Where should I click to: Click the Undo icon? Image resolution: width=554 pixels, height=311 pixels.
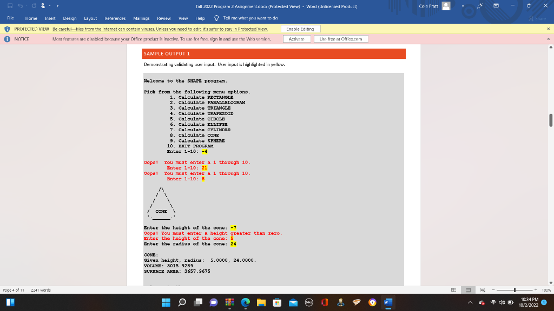coord(19,5)
